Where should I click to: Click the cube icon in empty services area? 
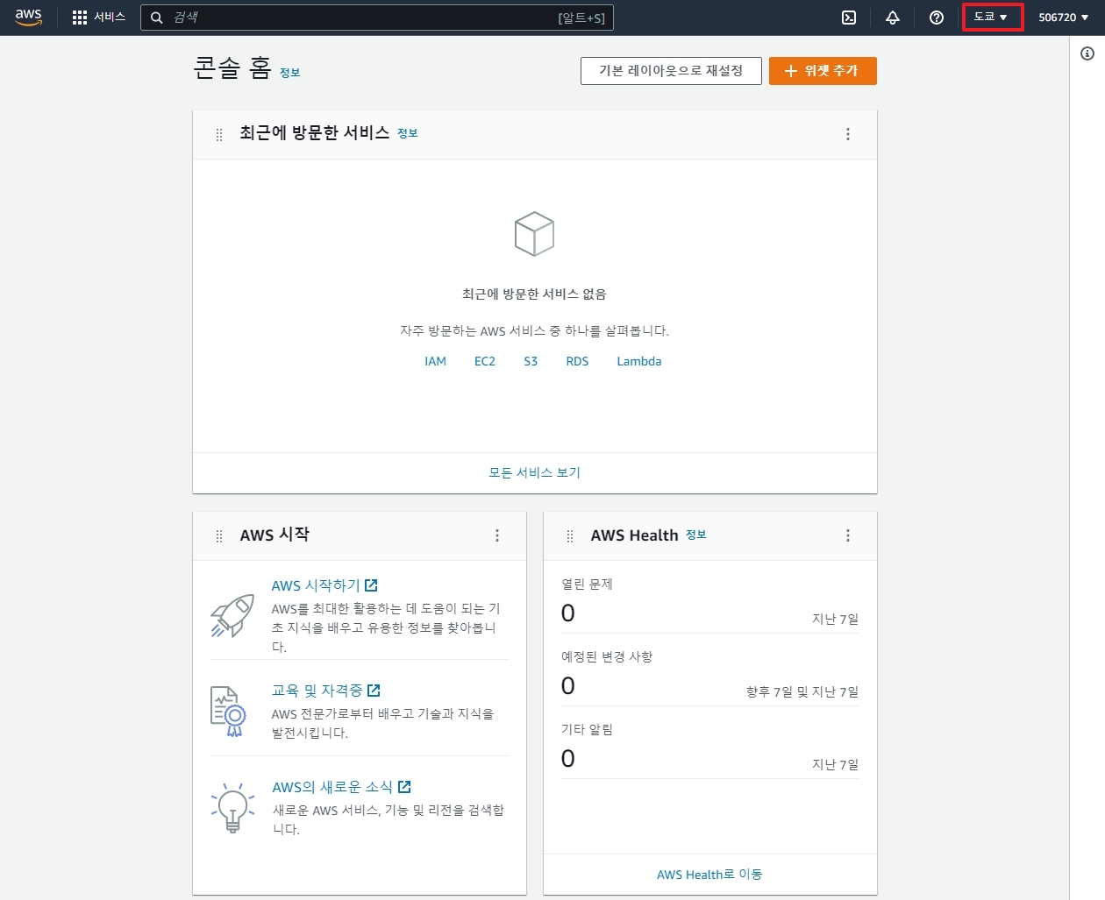(x=534, y=234)
